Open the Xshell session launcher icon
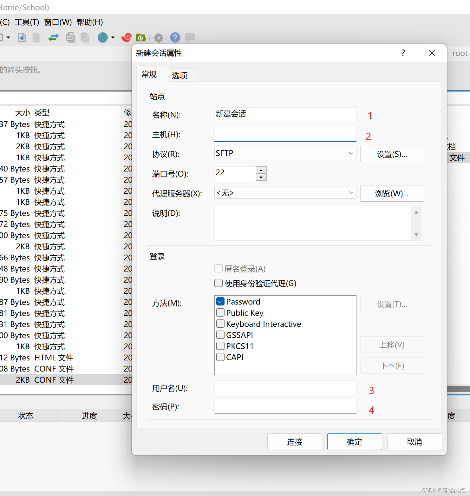470x496 pixels. (x=126, y=37)
